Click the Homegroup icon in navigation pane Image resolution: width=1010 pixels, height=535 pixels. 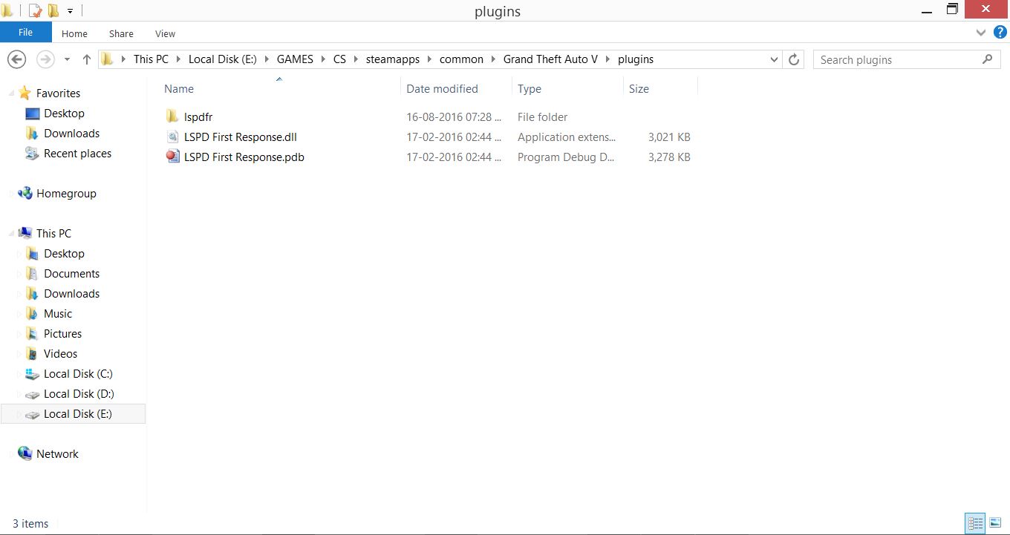pyautogui.click(x=25, y=193)
